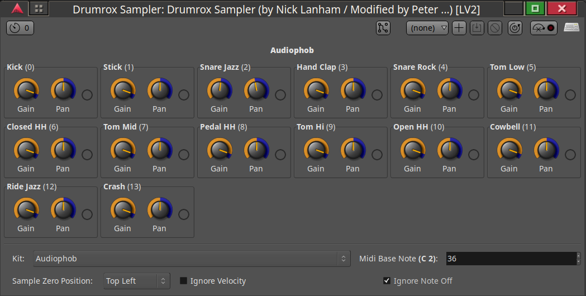The width and height of the screenshot is (586, 296).
Task: Click the Kick (0) Pan knob
Action: point(63,90)
